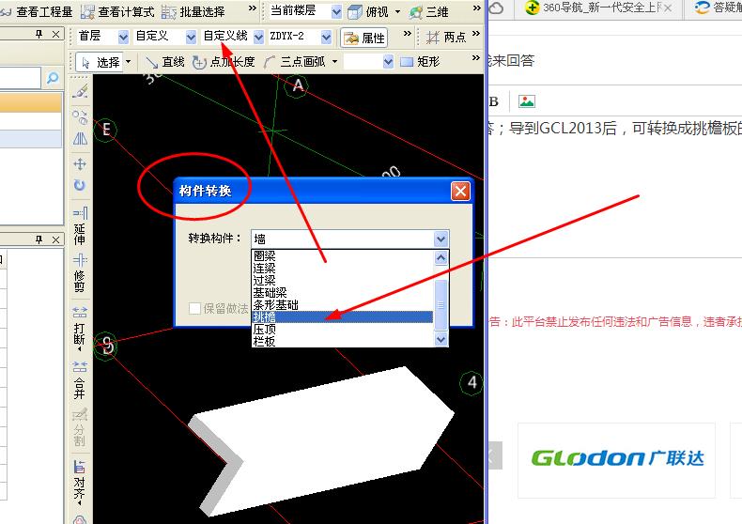Click the rotate tool in vertical toolbar
Screen dimensions: 742x524
click(x=80, y=185)
